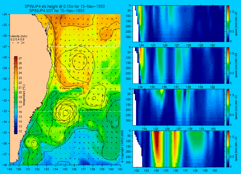Click the -32 latitude label on the map axis
The image size is (241, 174).
5,100
